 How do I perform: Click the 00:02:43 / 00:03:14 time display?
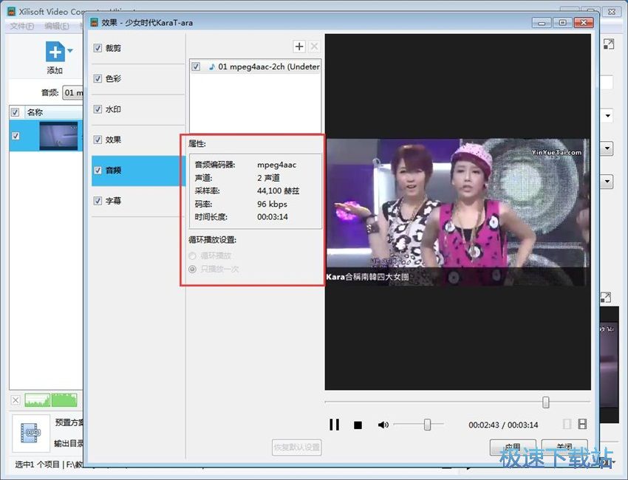[x=503, y=425]
